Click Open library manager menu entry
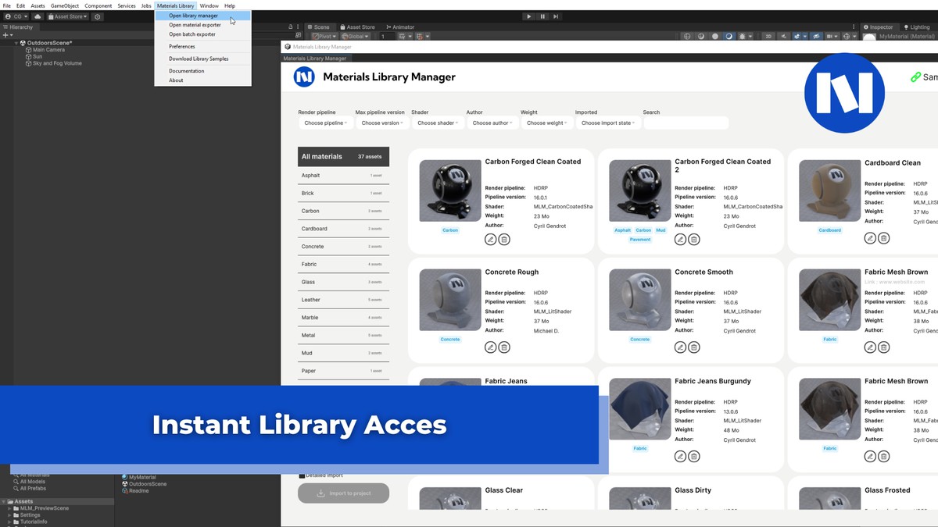 202,16
